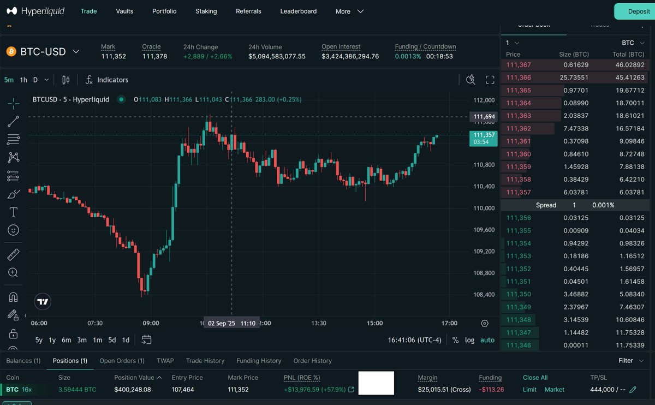The height and width of the screenshot is (405, 655).
Task: Switch to Balances (1) tab
Action: click(x=23, y=361)
